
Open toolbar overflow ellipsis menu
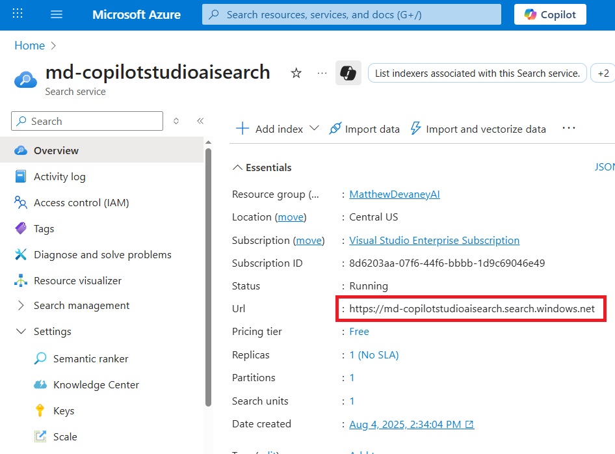click(x=569, y=128)
